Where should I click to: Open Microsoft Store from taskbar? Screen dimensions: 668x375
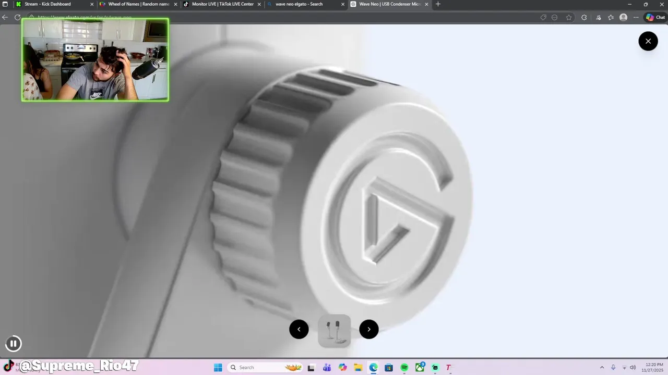point(389,368)
